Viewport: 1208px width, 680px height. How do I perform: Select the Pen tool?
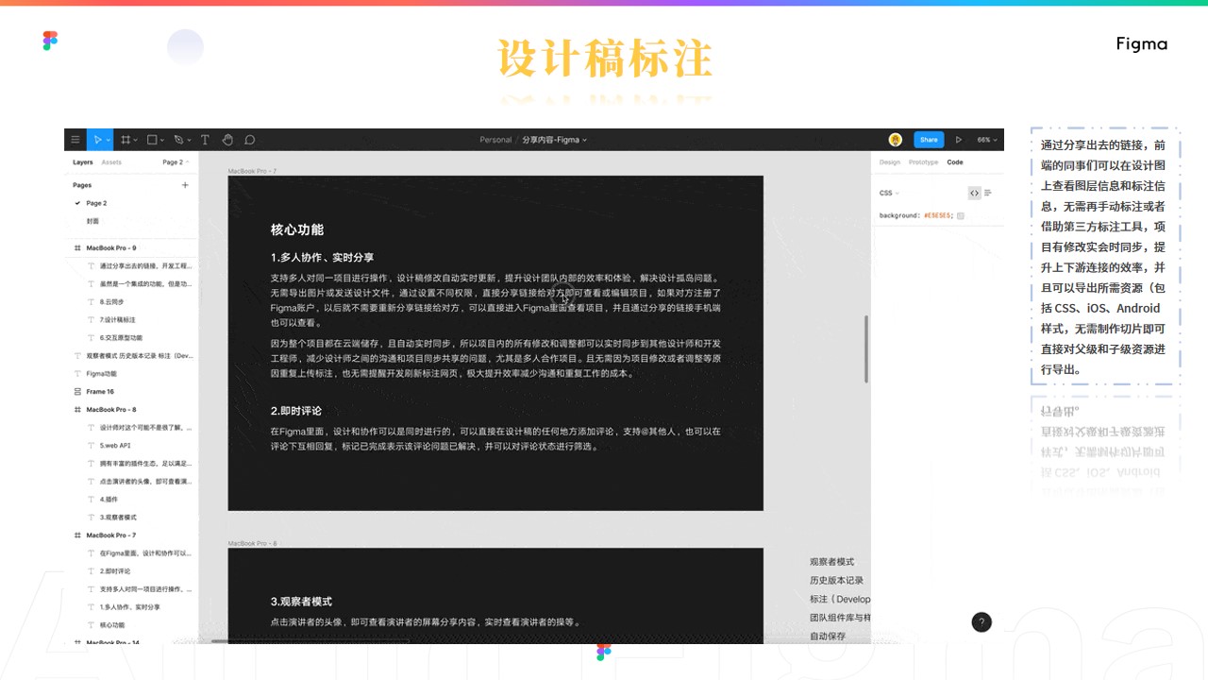[x=177, y=140]
